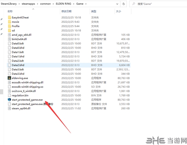Click the eldenring.exe application icon
The image size is (187, 145).
[10, 78]
